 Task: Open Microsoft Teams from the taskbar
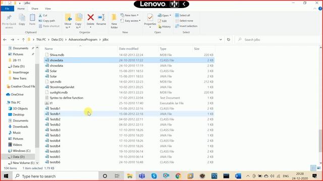142,176
